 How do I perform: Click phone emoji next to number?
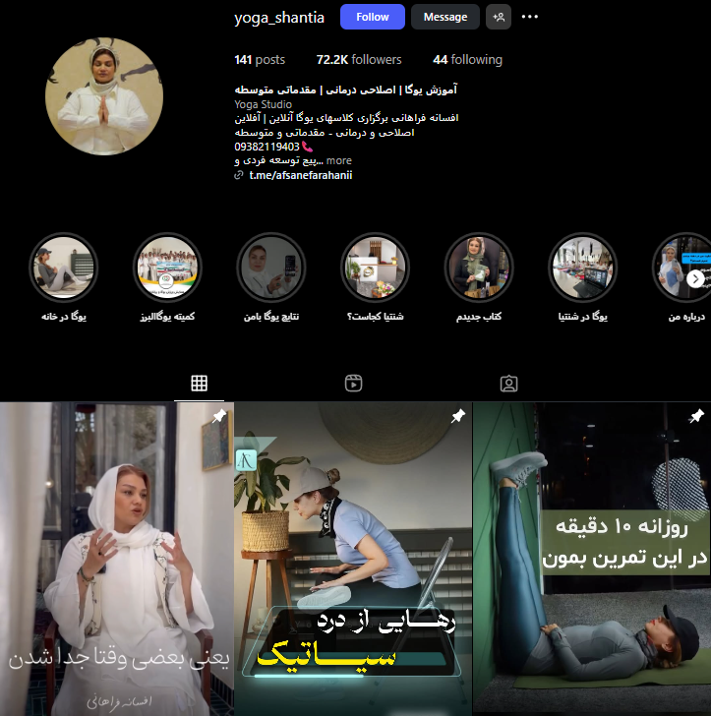[308, 147]
